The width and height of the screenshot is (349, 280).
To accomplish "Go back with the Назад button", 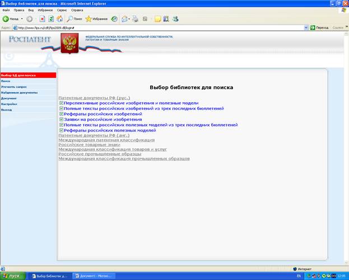I will (x=10, y=19).
